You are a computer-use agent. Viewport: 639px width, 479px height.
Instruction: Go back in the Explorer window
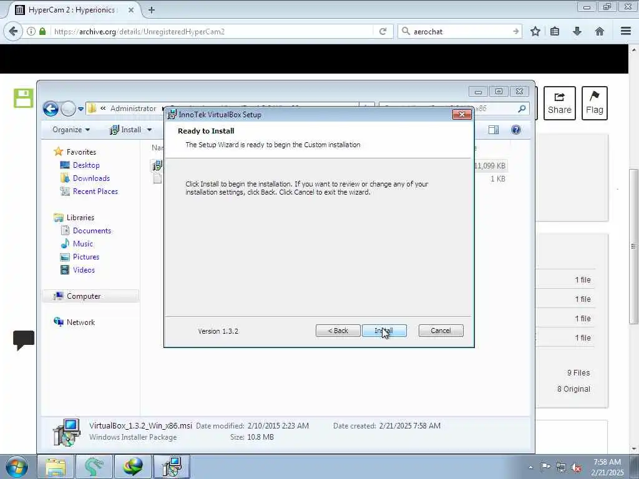[x=51, y=109]
